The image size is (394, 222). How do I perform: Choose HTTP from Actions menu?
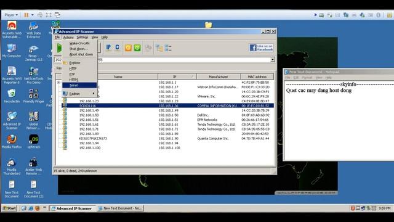pos(79,68)
